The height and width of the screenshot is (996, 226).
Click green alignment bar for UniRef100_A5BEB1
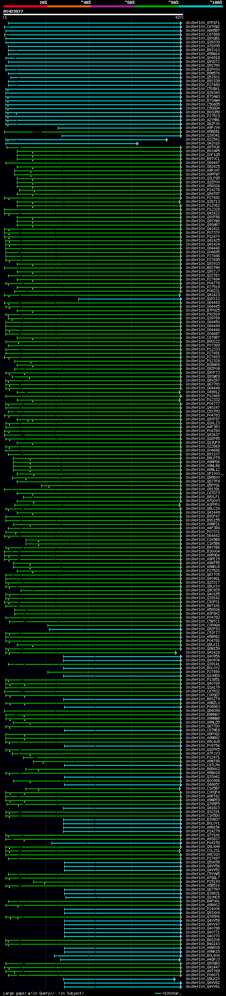click(93, 132)
